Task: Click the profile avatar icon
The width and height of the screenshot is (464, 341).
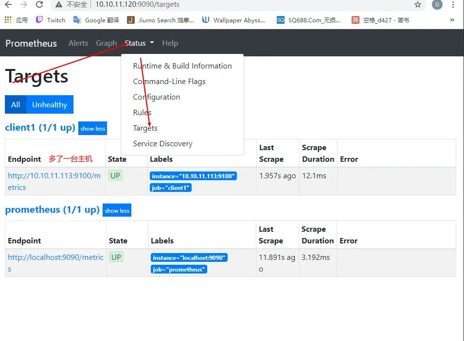Action: point(437,5)
